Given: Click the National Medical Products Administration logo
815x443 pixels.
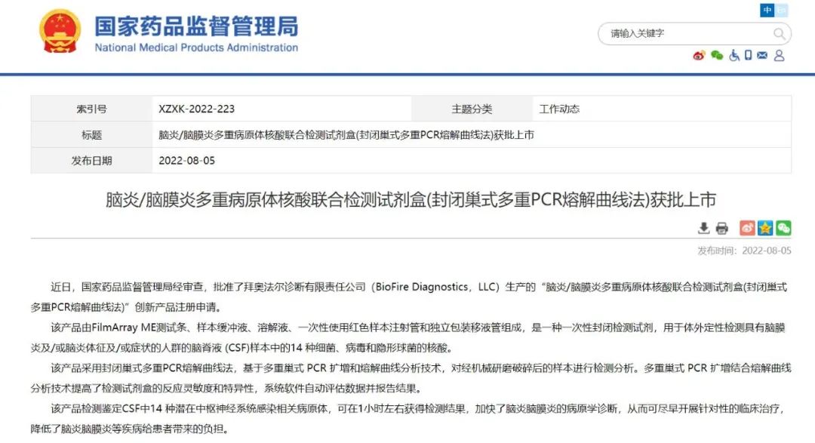Looking at the screenshot, I should (x=60, y=31).
